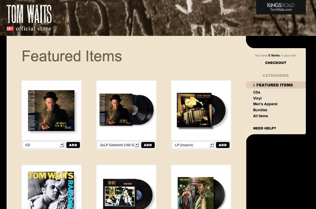
Task: Show All Items category
Action: [x=260, y=116]
